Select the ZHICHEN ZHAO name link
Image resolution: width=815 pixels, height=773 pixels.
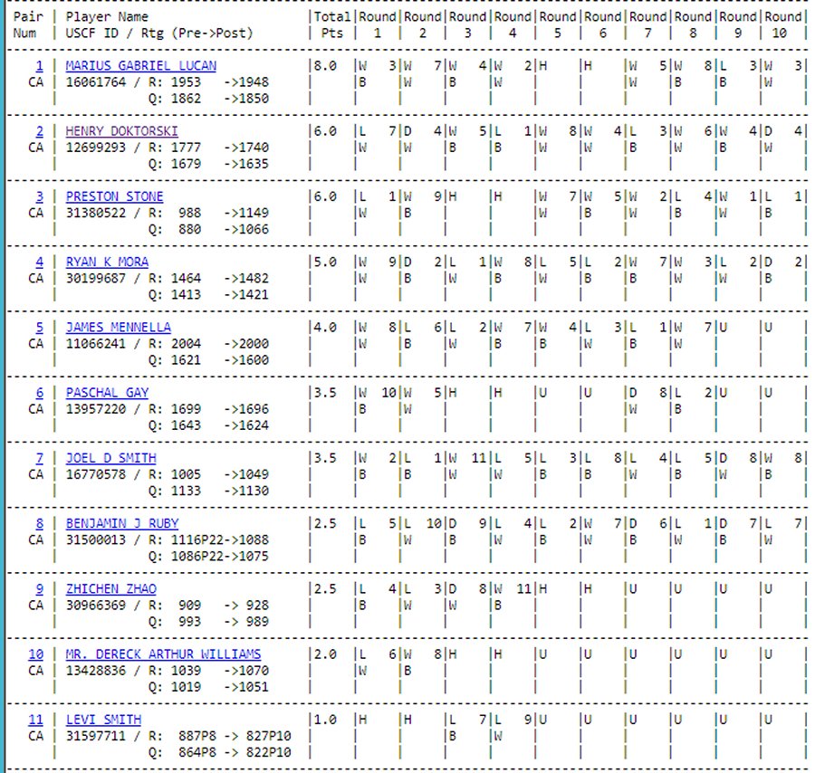coord(110,589)
